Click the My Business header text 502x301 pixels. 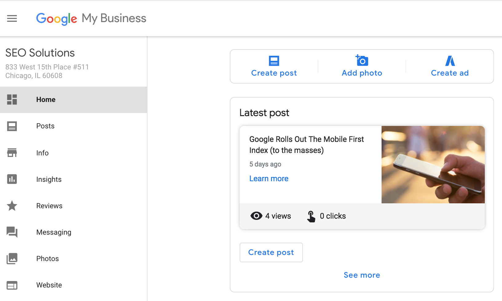pos(114,18)
